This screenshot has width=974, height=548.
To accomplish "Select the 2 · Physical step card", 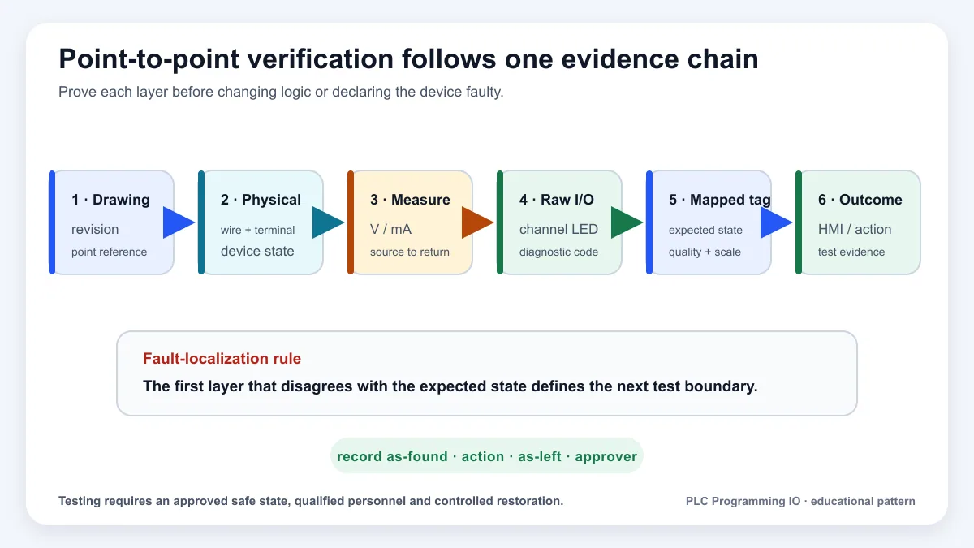I will [x=261, y=222].
